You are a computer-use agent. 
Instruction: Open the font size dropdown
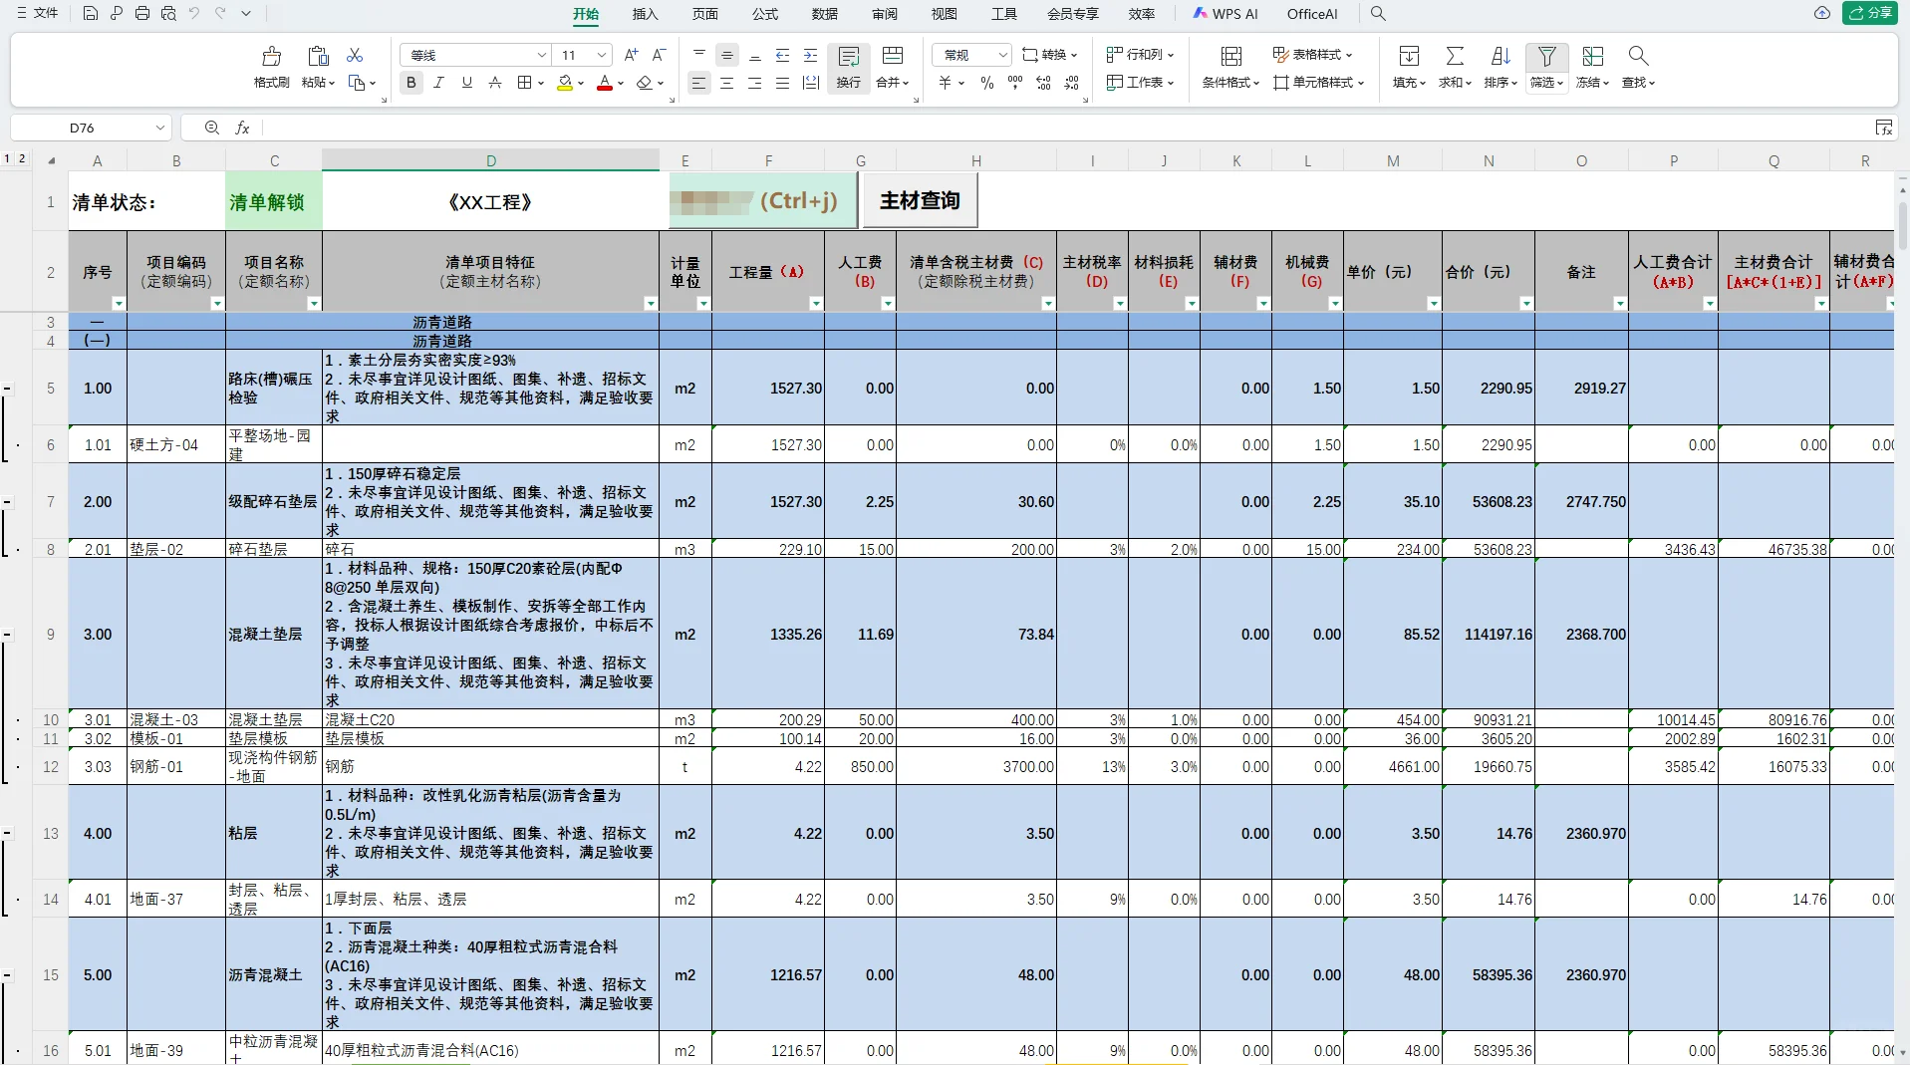[601, 55]
